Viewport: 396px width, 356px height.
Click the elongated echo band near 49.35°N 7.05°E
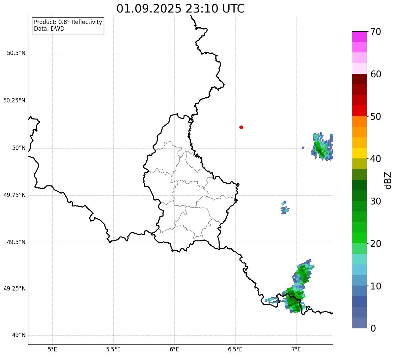pyautogui.click(x=303, y=272)
